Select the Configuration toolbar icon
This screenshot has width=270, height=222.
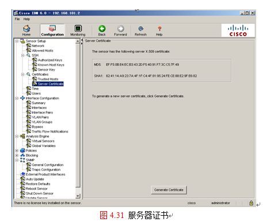[52, 28]
